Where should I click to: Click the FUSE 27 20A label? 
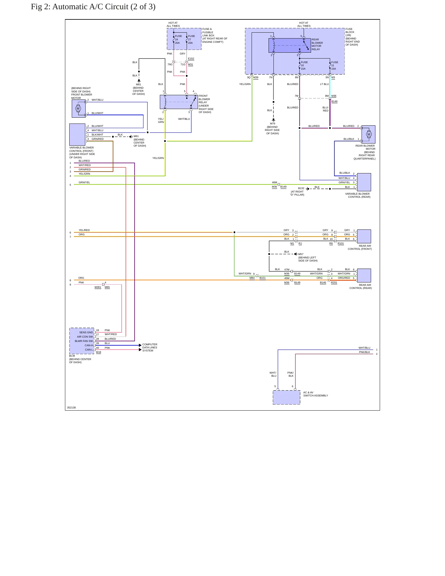click(192, 39)
